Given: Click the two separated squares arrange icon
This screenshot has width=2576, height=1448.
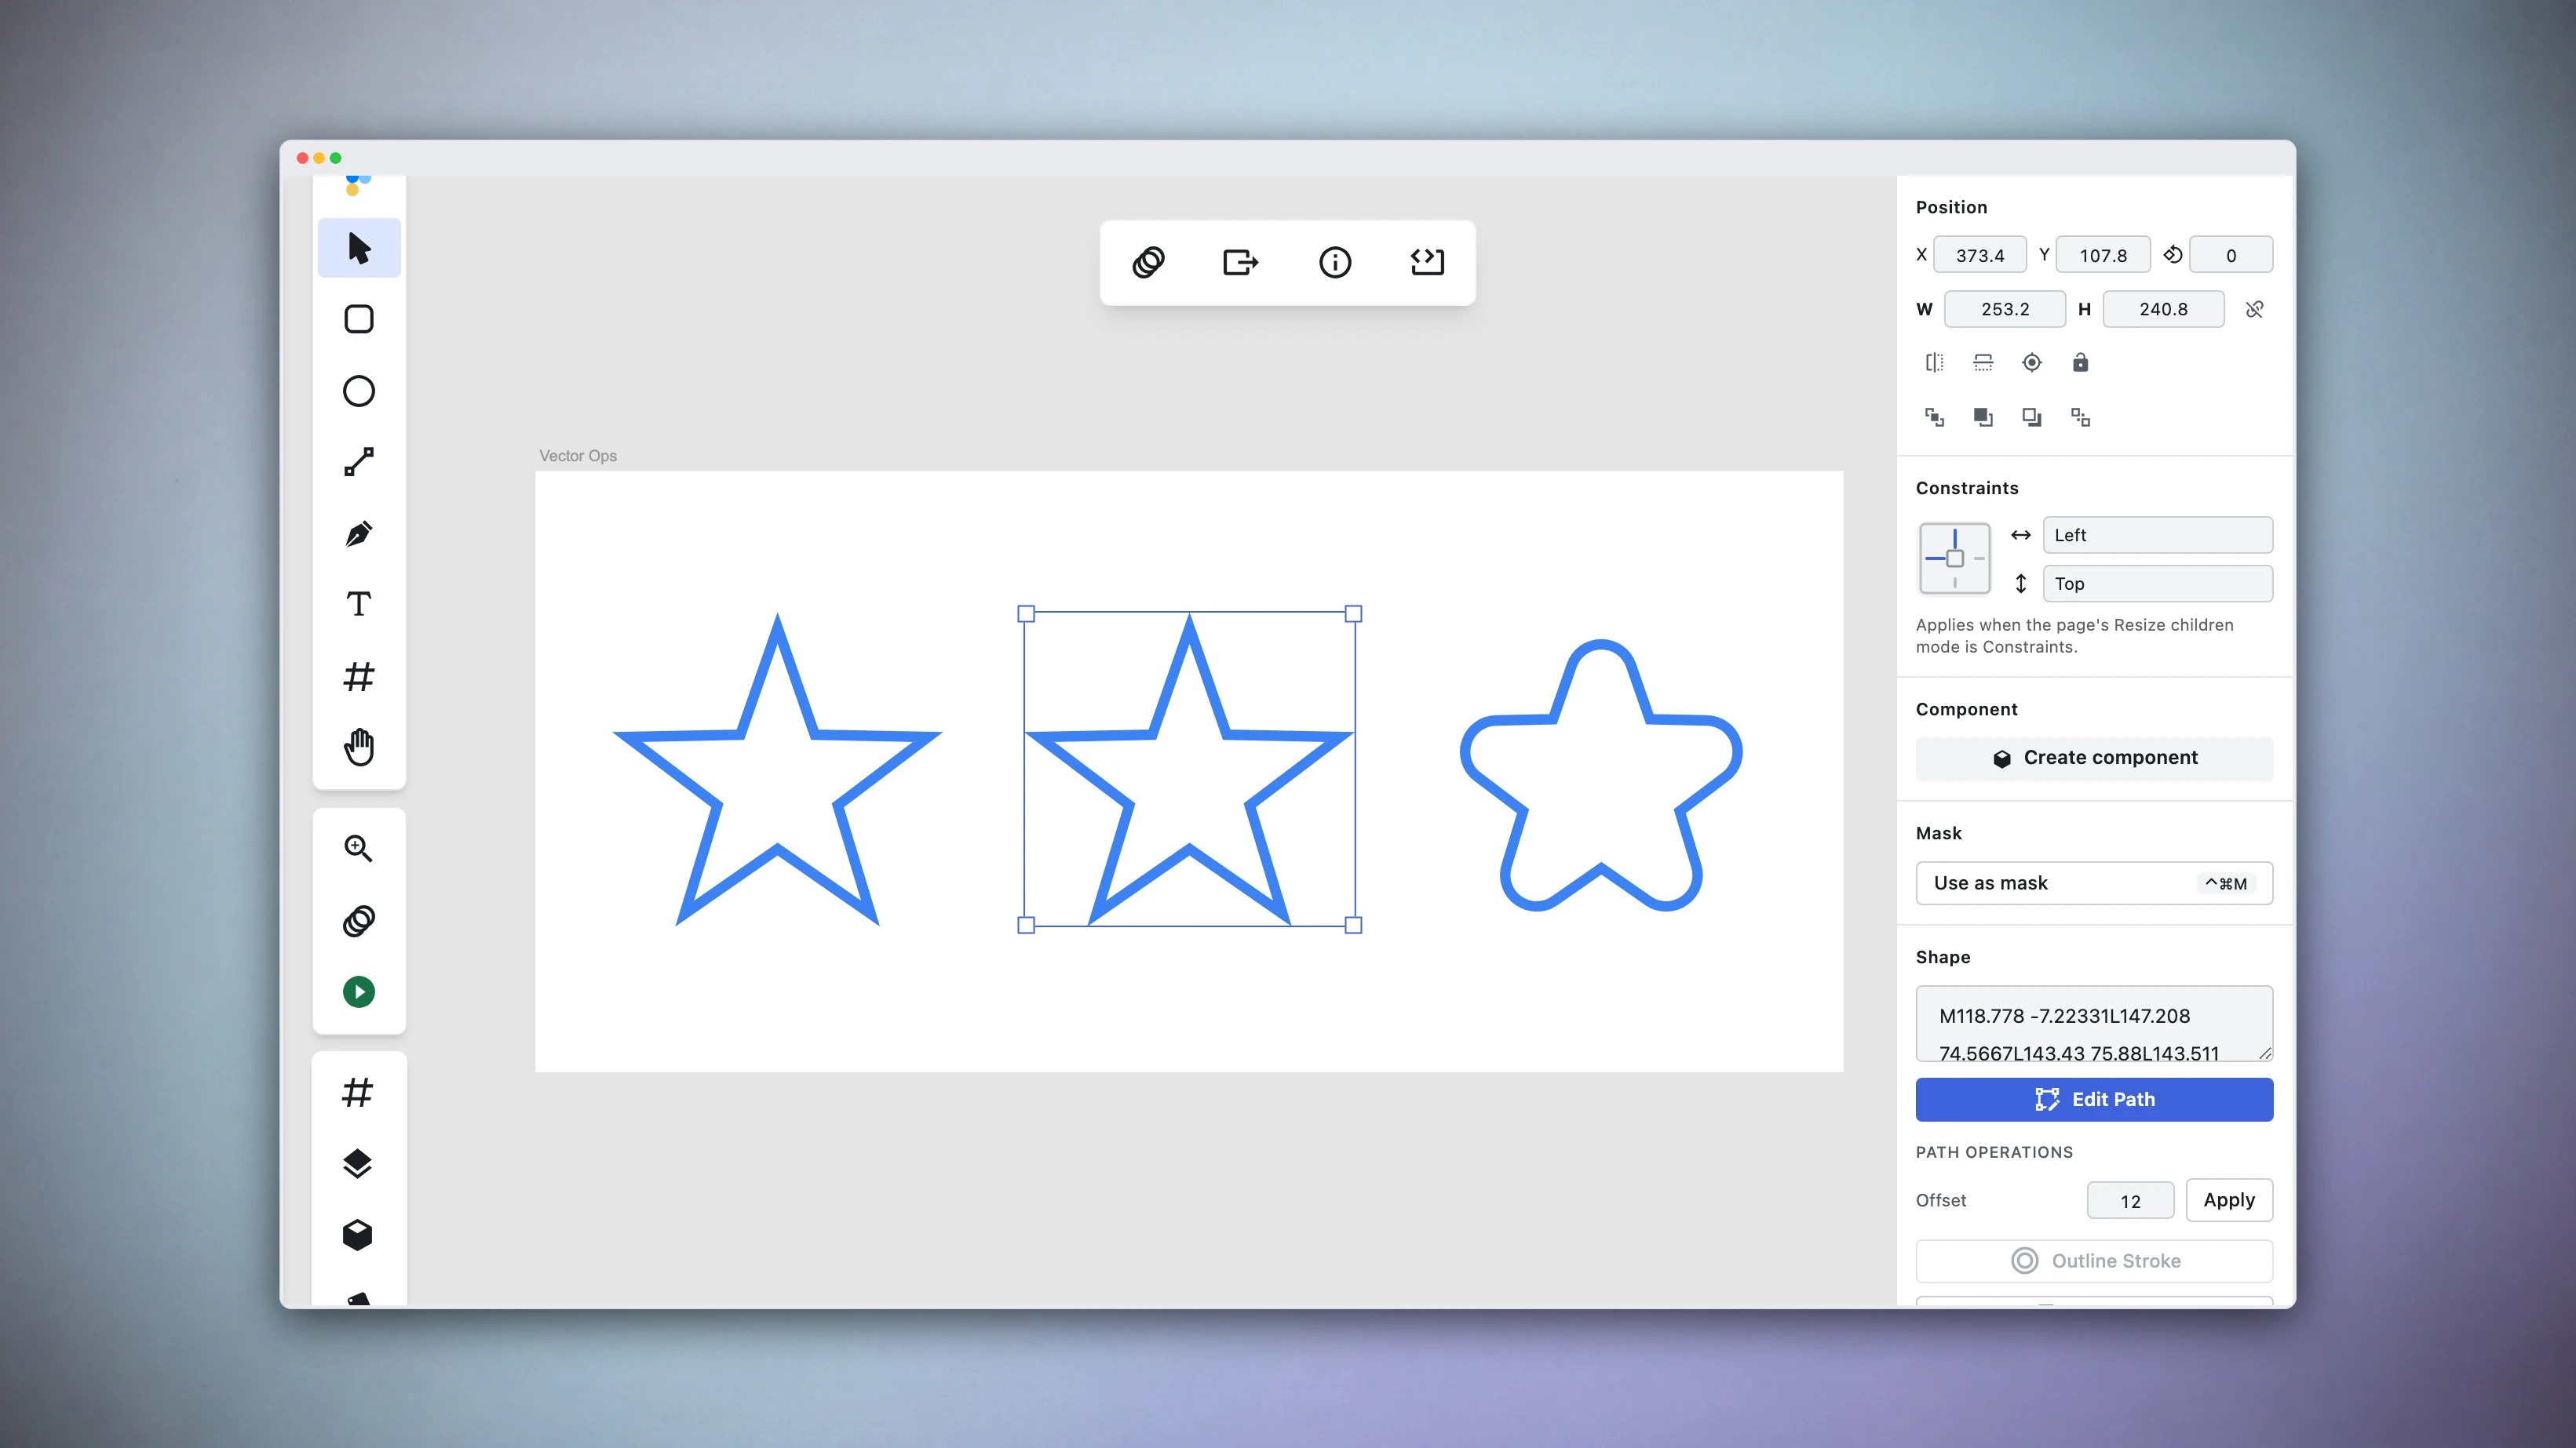Looking at the screenshot, I should [2080, 418].
